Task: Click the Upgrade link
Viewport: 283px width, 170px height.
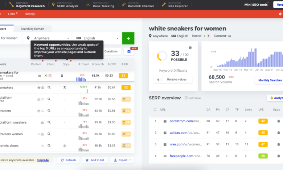Action: (43, 160)
